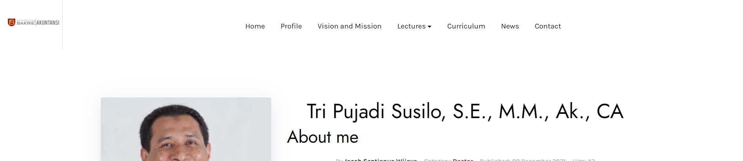The image size is (743, 161).
Task: Select the Lectures menu label
Action: point(411,26)
